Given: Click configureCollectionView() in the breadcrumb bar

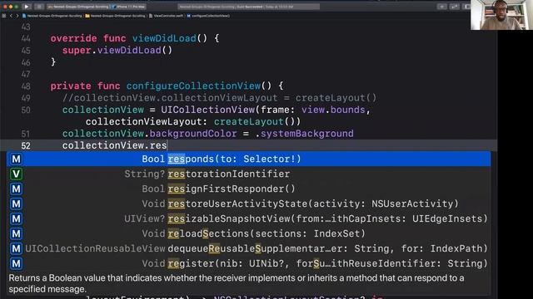Looking at the screenshot, I should pyautogui.click(x=208, y=16).
